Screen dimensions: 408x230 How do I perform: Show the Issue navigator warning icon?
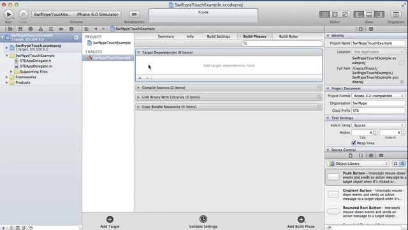(41, 29)
